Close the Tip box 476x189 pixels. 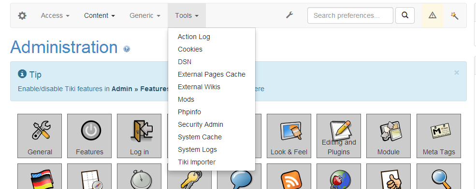[457, 72]
